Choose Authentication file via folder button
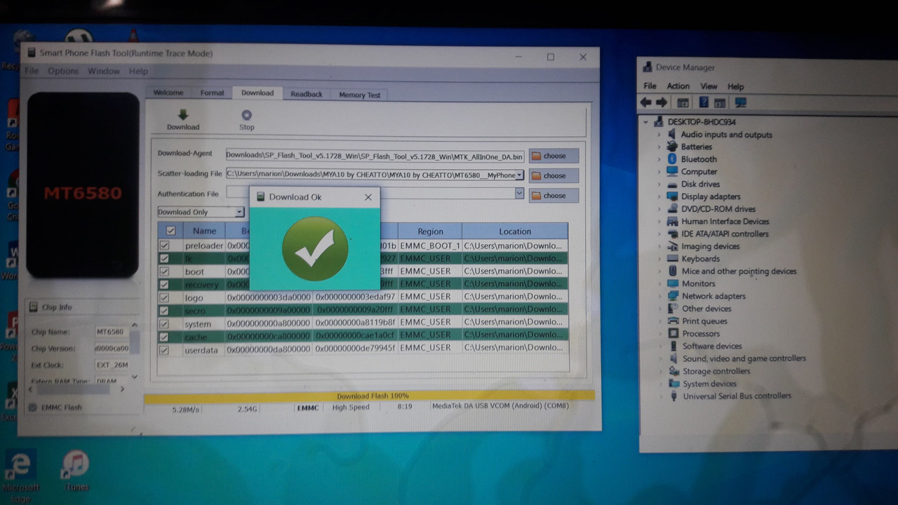This screenshot has width=898, height=505. tap(554, 195)
